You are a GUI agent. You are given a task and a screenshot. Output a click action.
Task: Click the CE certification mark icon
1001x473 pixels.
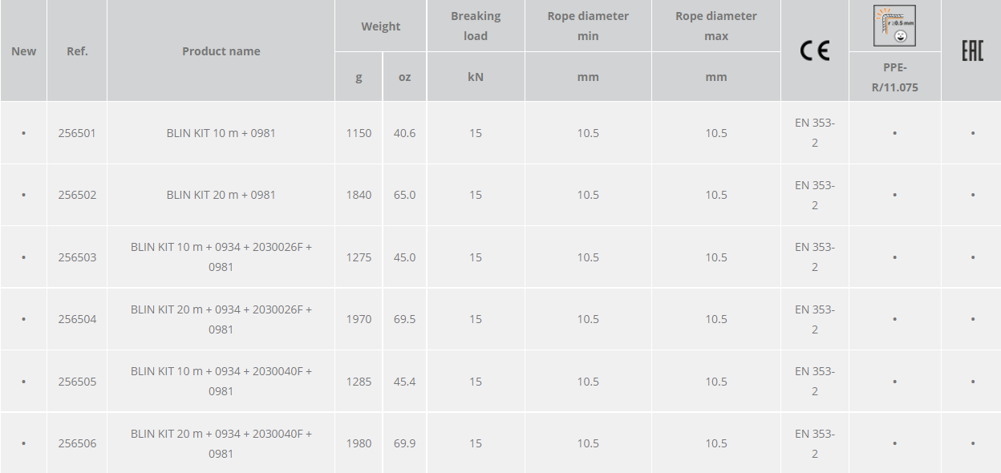coord(814,51)
